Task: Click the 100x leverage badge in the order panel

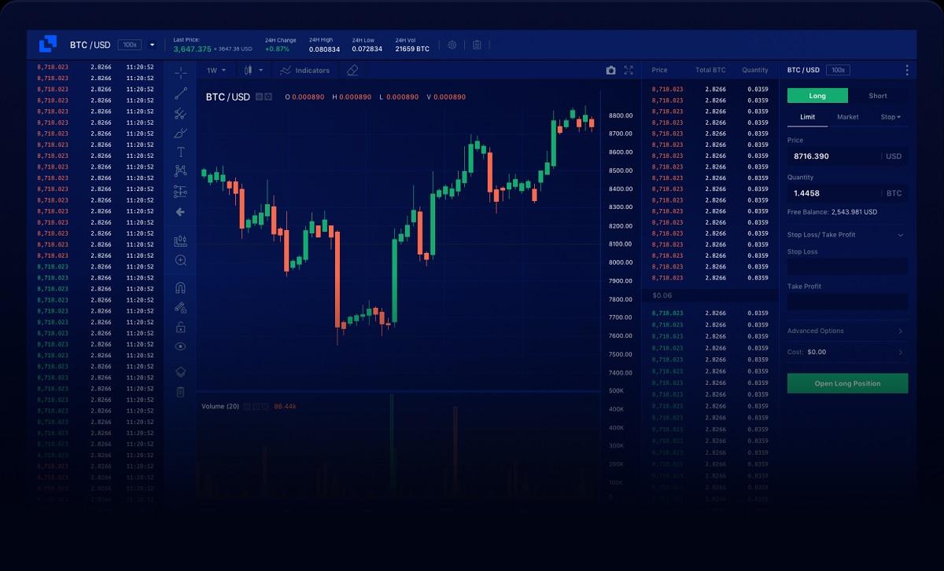Action: [x=838, y=70]
